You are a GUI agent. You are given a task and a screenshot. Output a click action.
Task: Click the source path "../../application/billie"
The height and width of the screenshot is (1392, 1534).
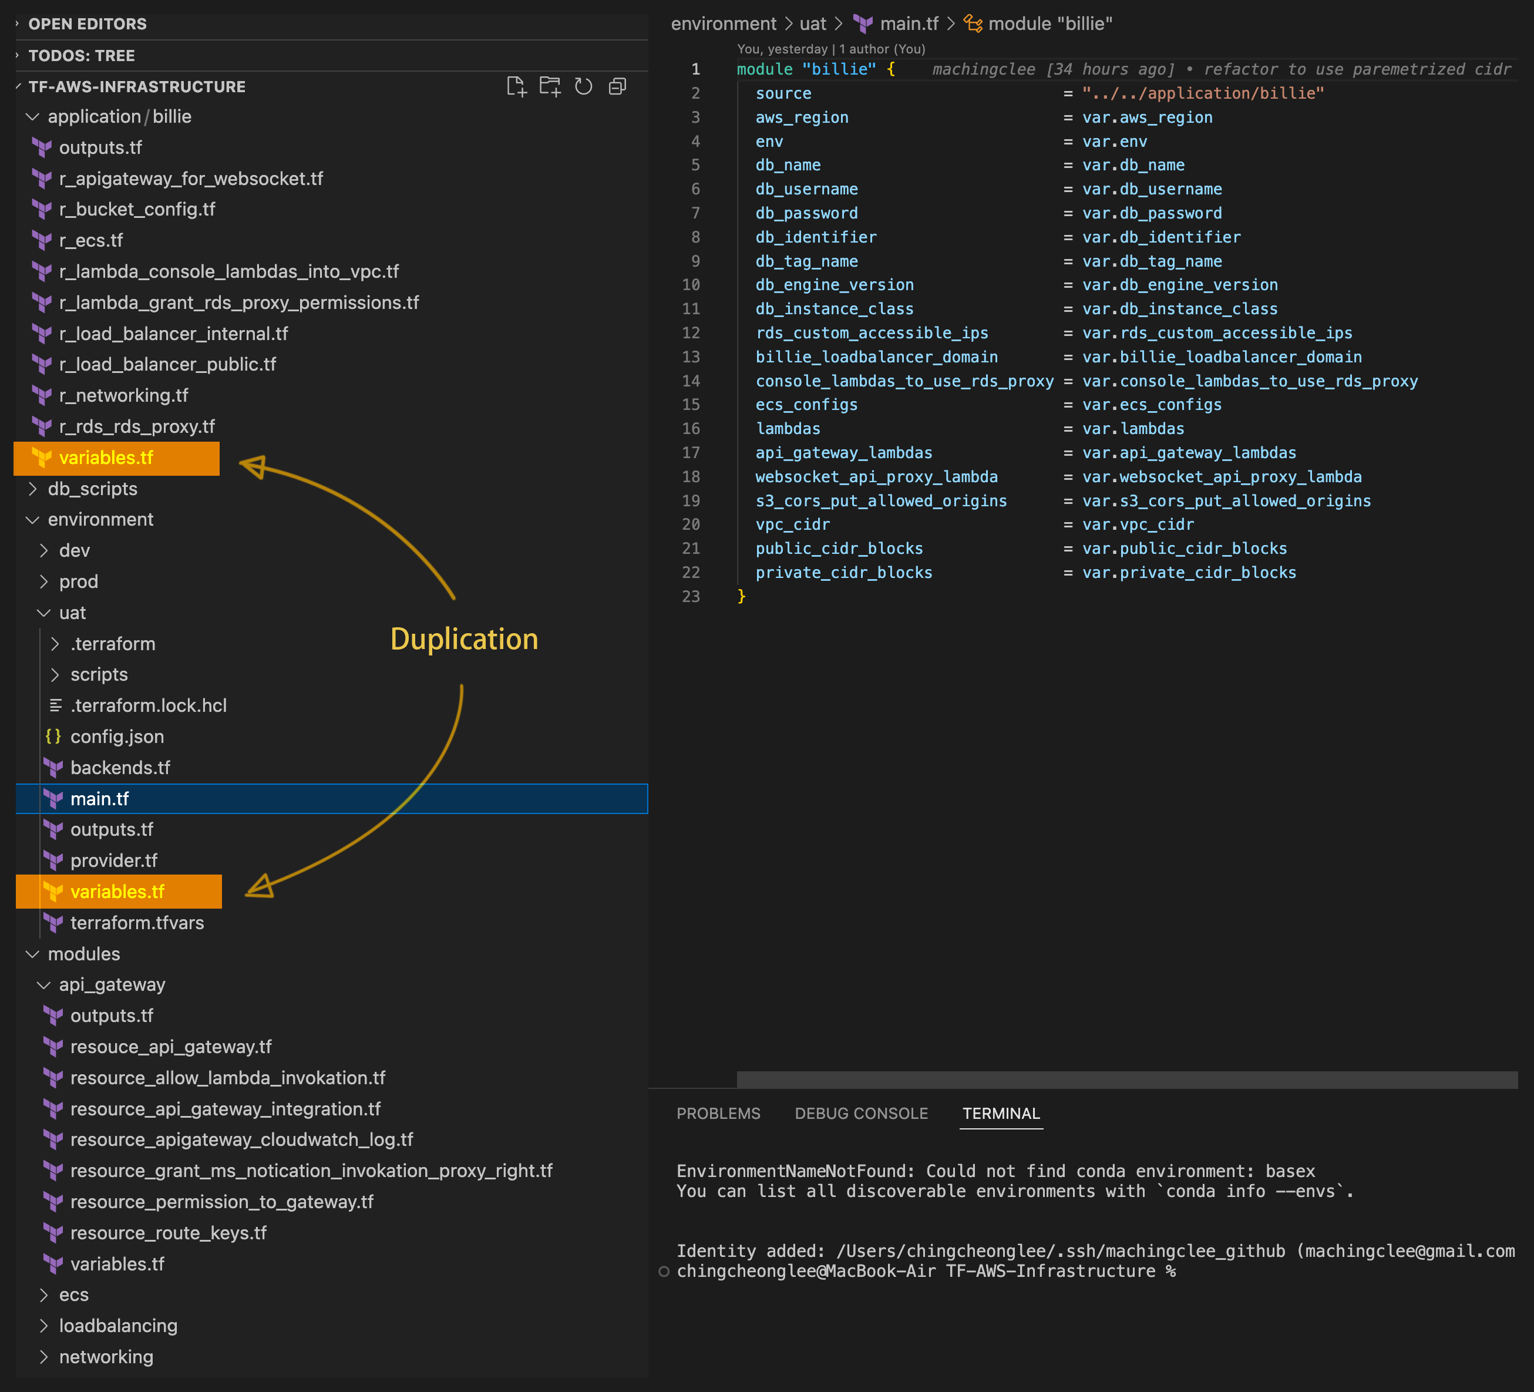pyautogui.click(x=1203, y=93)
